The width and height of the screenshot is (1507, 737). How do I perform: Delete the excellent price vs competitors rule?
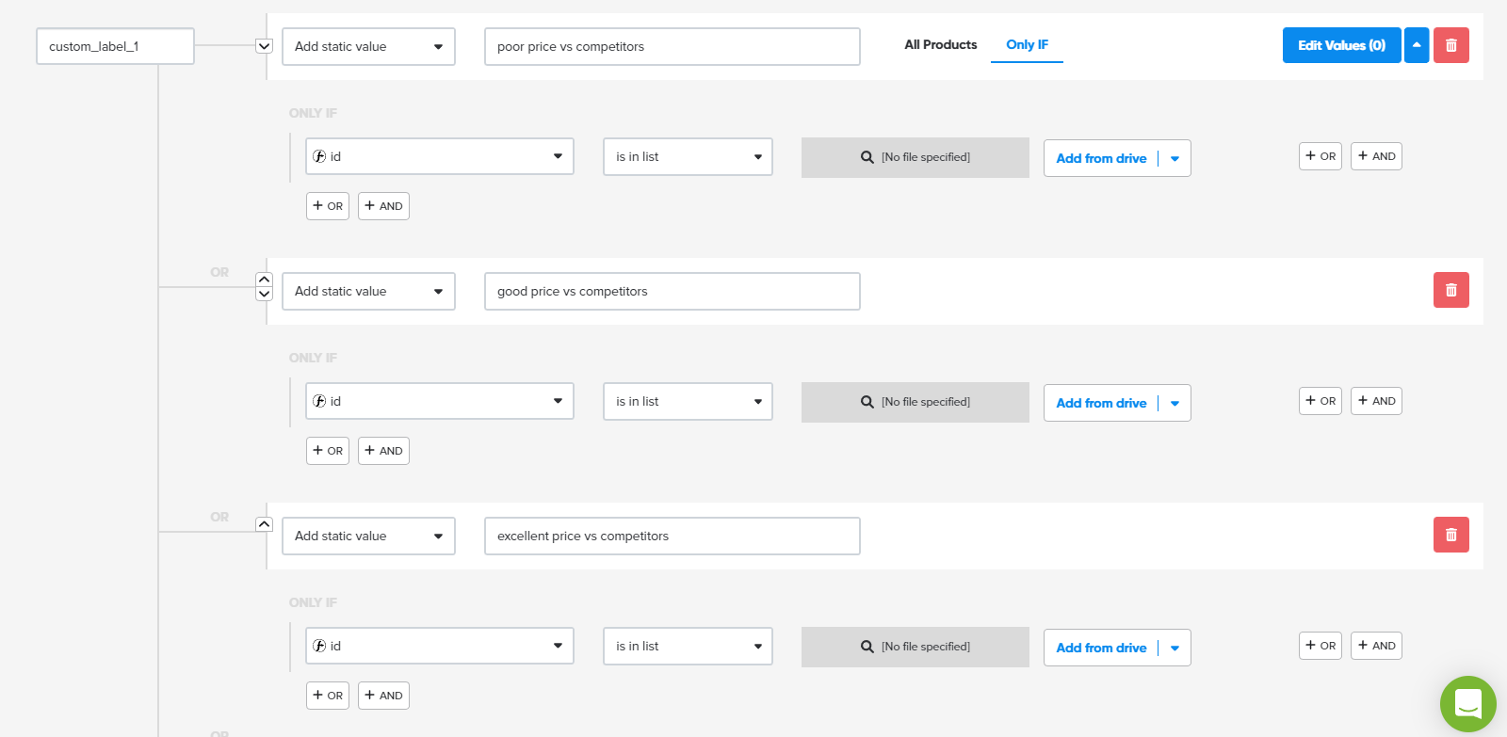click(x=1450, y=535)
